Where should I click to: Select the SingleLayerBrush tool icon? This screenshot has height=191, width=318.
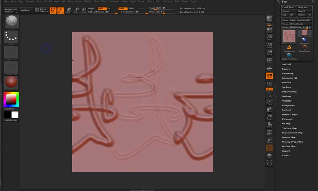coord(289,56)
